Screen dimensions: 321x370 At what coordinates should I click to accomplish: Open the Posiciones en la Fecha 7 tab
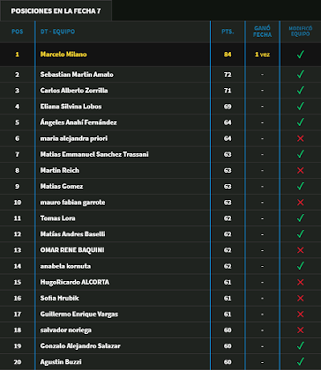click(56, 11)
